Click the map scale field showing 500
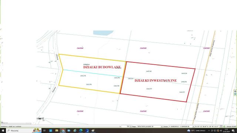This screenshot has height=133, width=237. (126, 126)
